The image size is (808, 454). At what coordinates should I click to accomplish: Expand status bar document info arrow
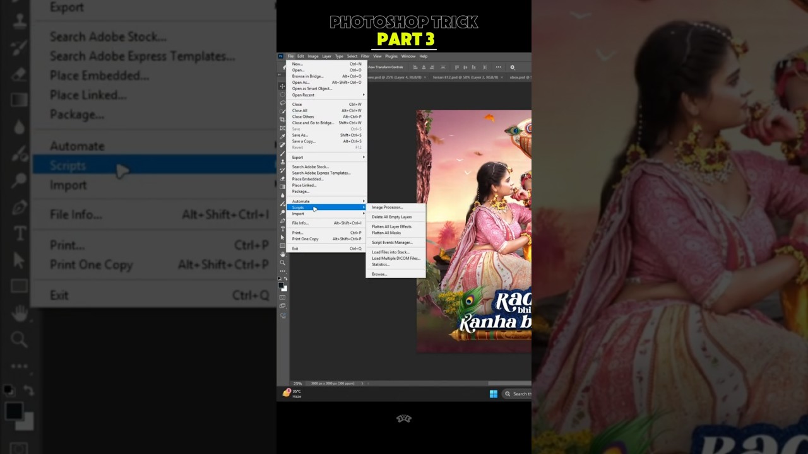pos(362,383)
